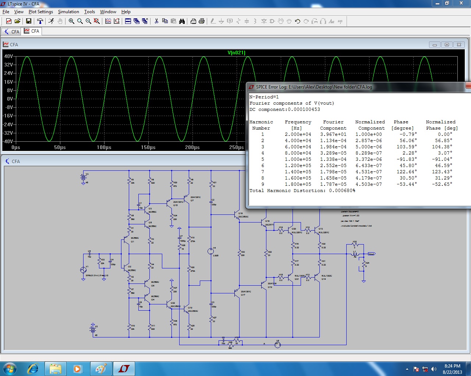Click the close all windows icon

(145, 21)
